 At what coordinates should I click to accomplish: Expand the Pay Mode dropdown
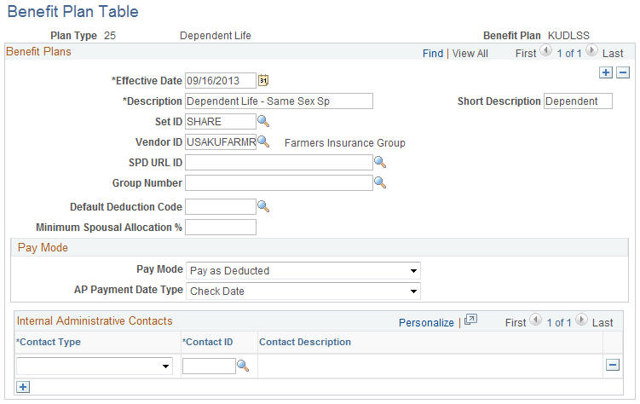point(303,270)
